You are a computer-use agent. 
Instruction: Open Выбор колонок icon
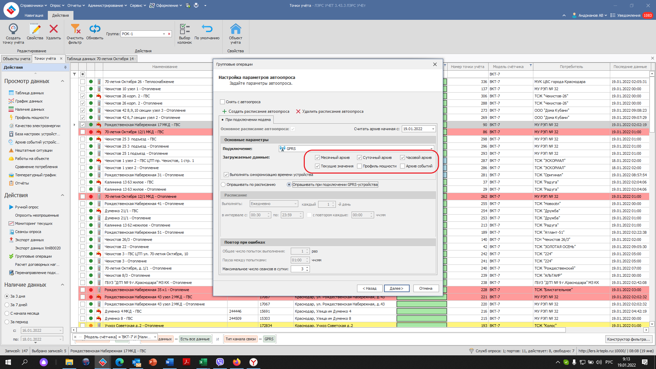pos(184,29)
